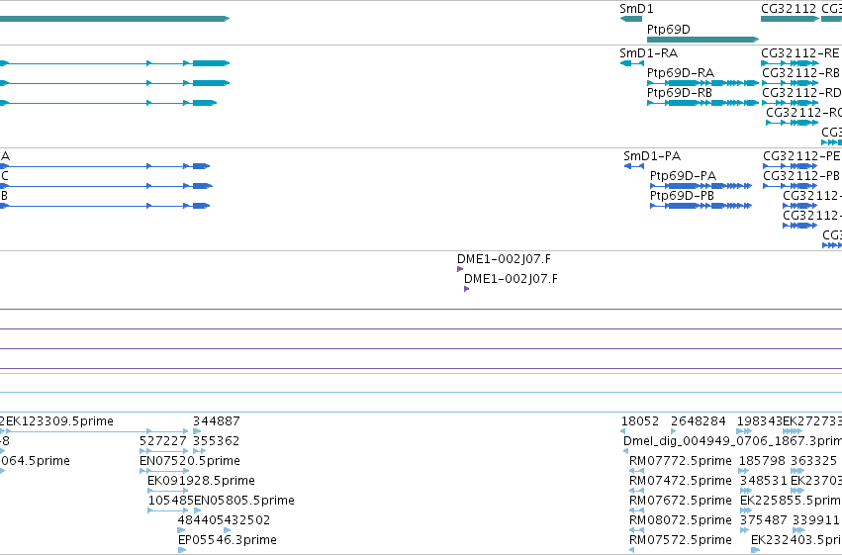This screenshot has height=555, width=842.
Task: Select the Dmel_dig_004949_0706_1867.3prime label
Action: point(732,441)
